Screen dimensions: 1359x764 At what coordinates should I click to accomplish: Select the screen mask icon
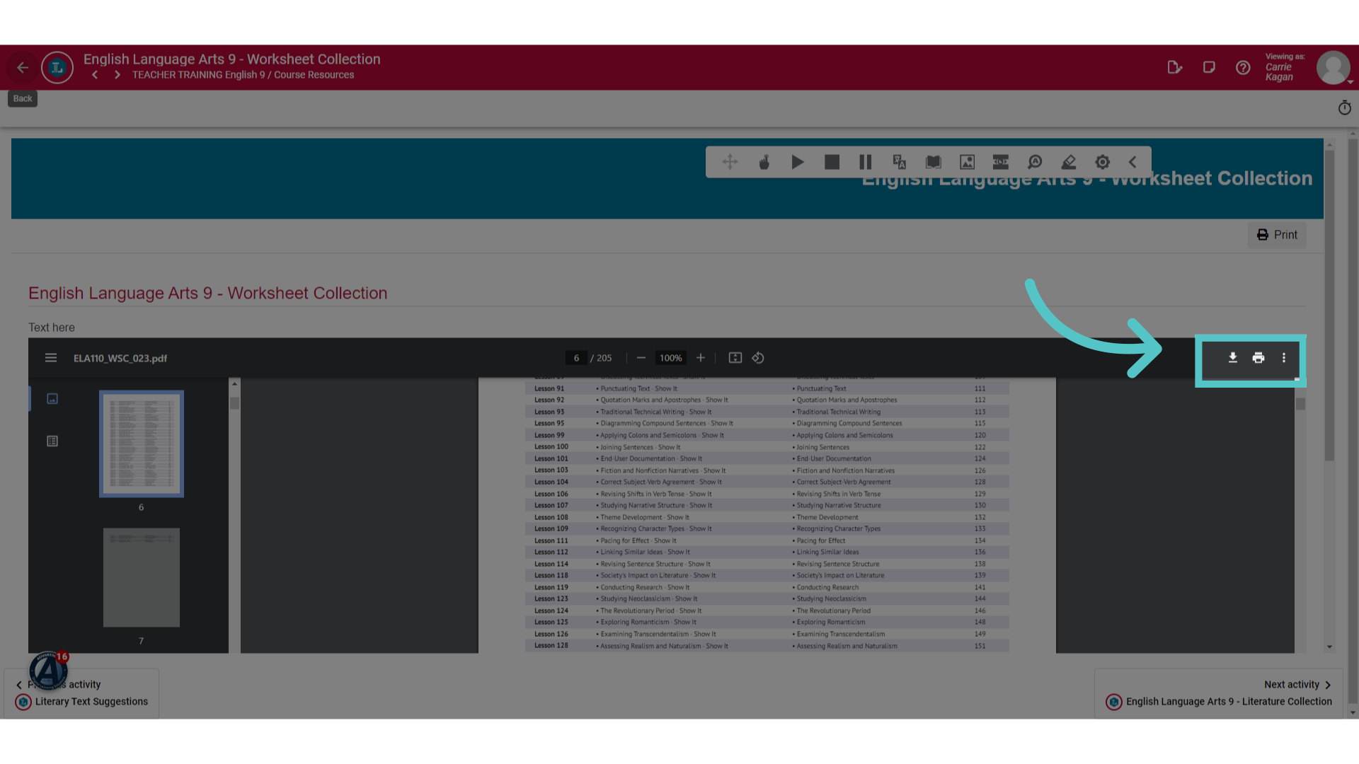1001,163
